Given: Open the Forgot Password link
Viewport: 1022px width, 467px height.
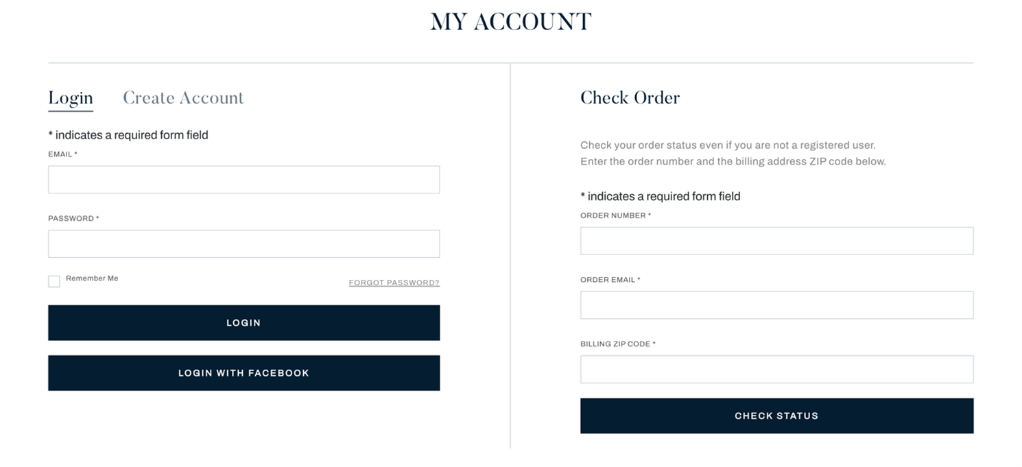Looking at the screenshot, I should [x=394, y=283].
